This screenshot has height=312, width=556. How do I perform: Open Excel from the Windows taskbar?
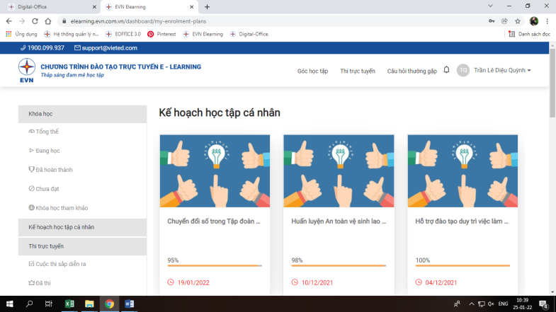pos(69,304)
